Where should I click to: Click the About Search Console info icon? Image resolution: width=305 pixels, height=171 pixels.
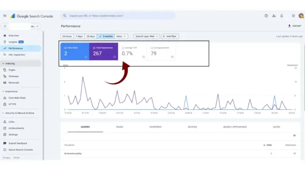[5, 150]
